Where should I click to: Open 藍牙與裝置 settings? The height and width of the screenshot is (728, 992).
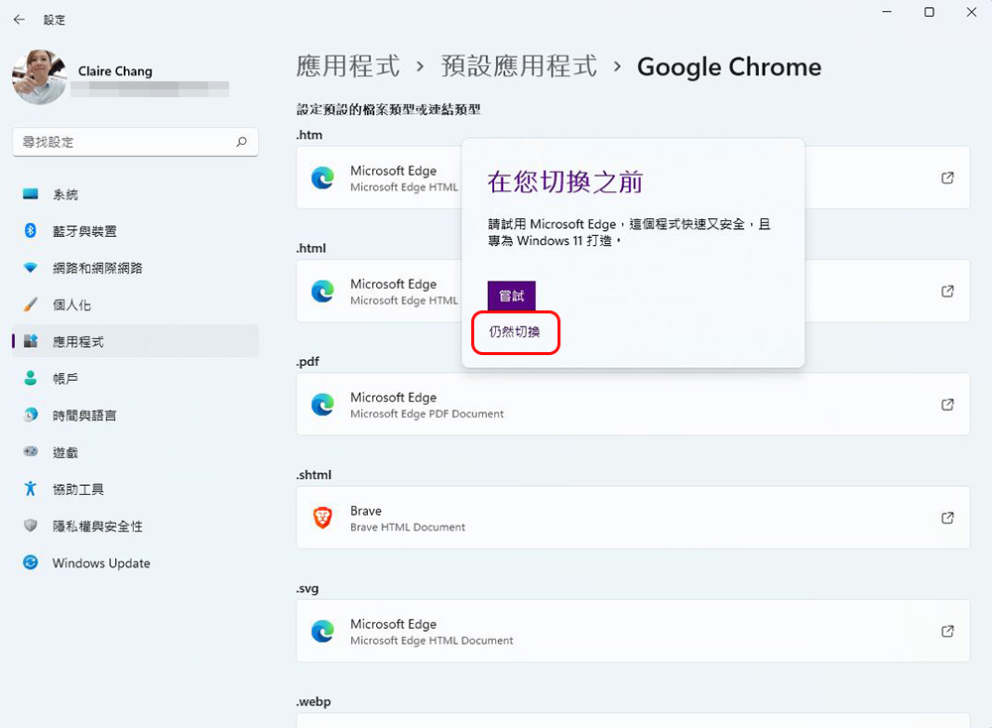[135, 231]
